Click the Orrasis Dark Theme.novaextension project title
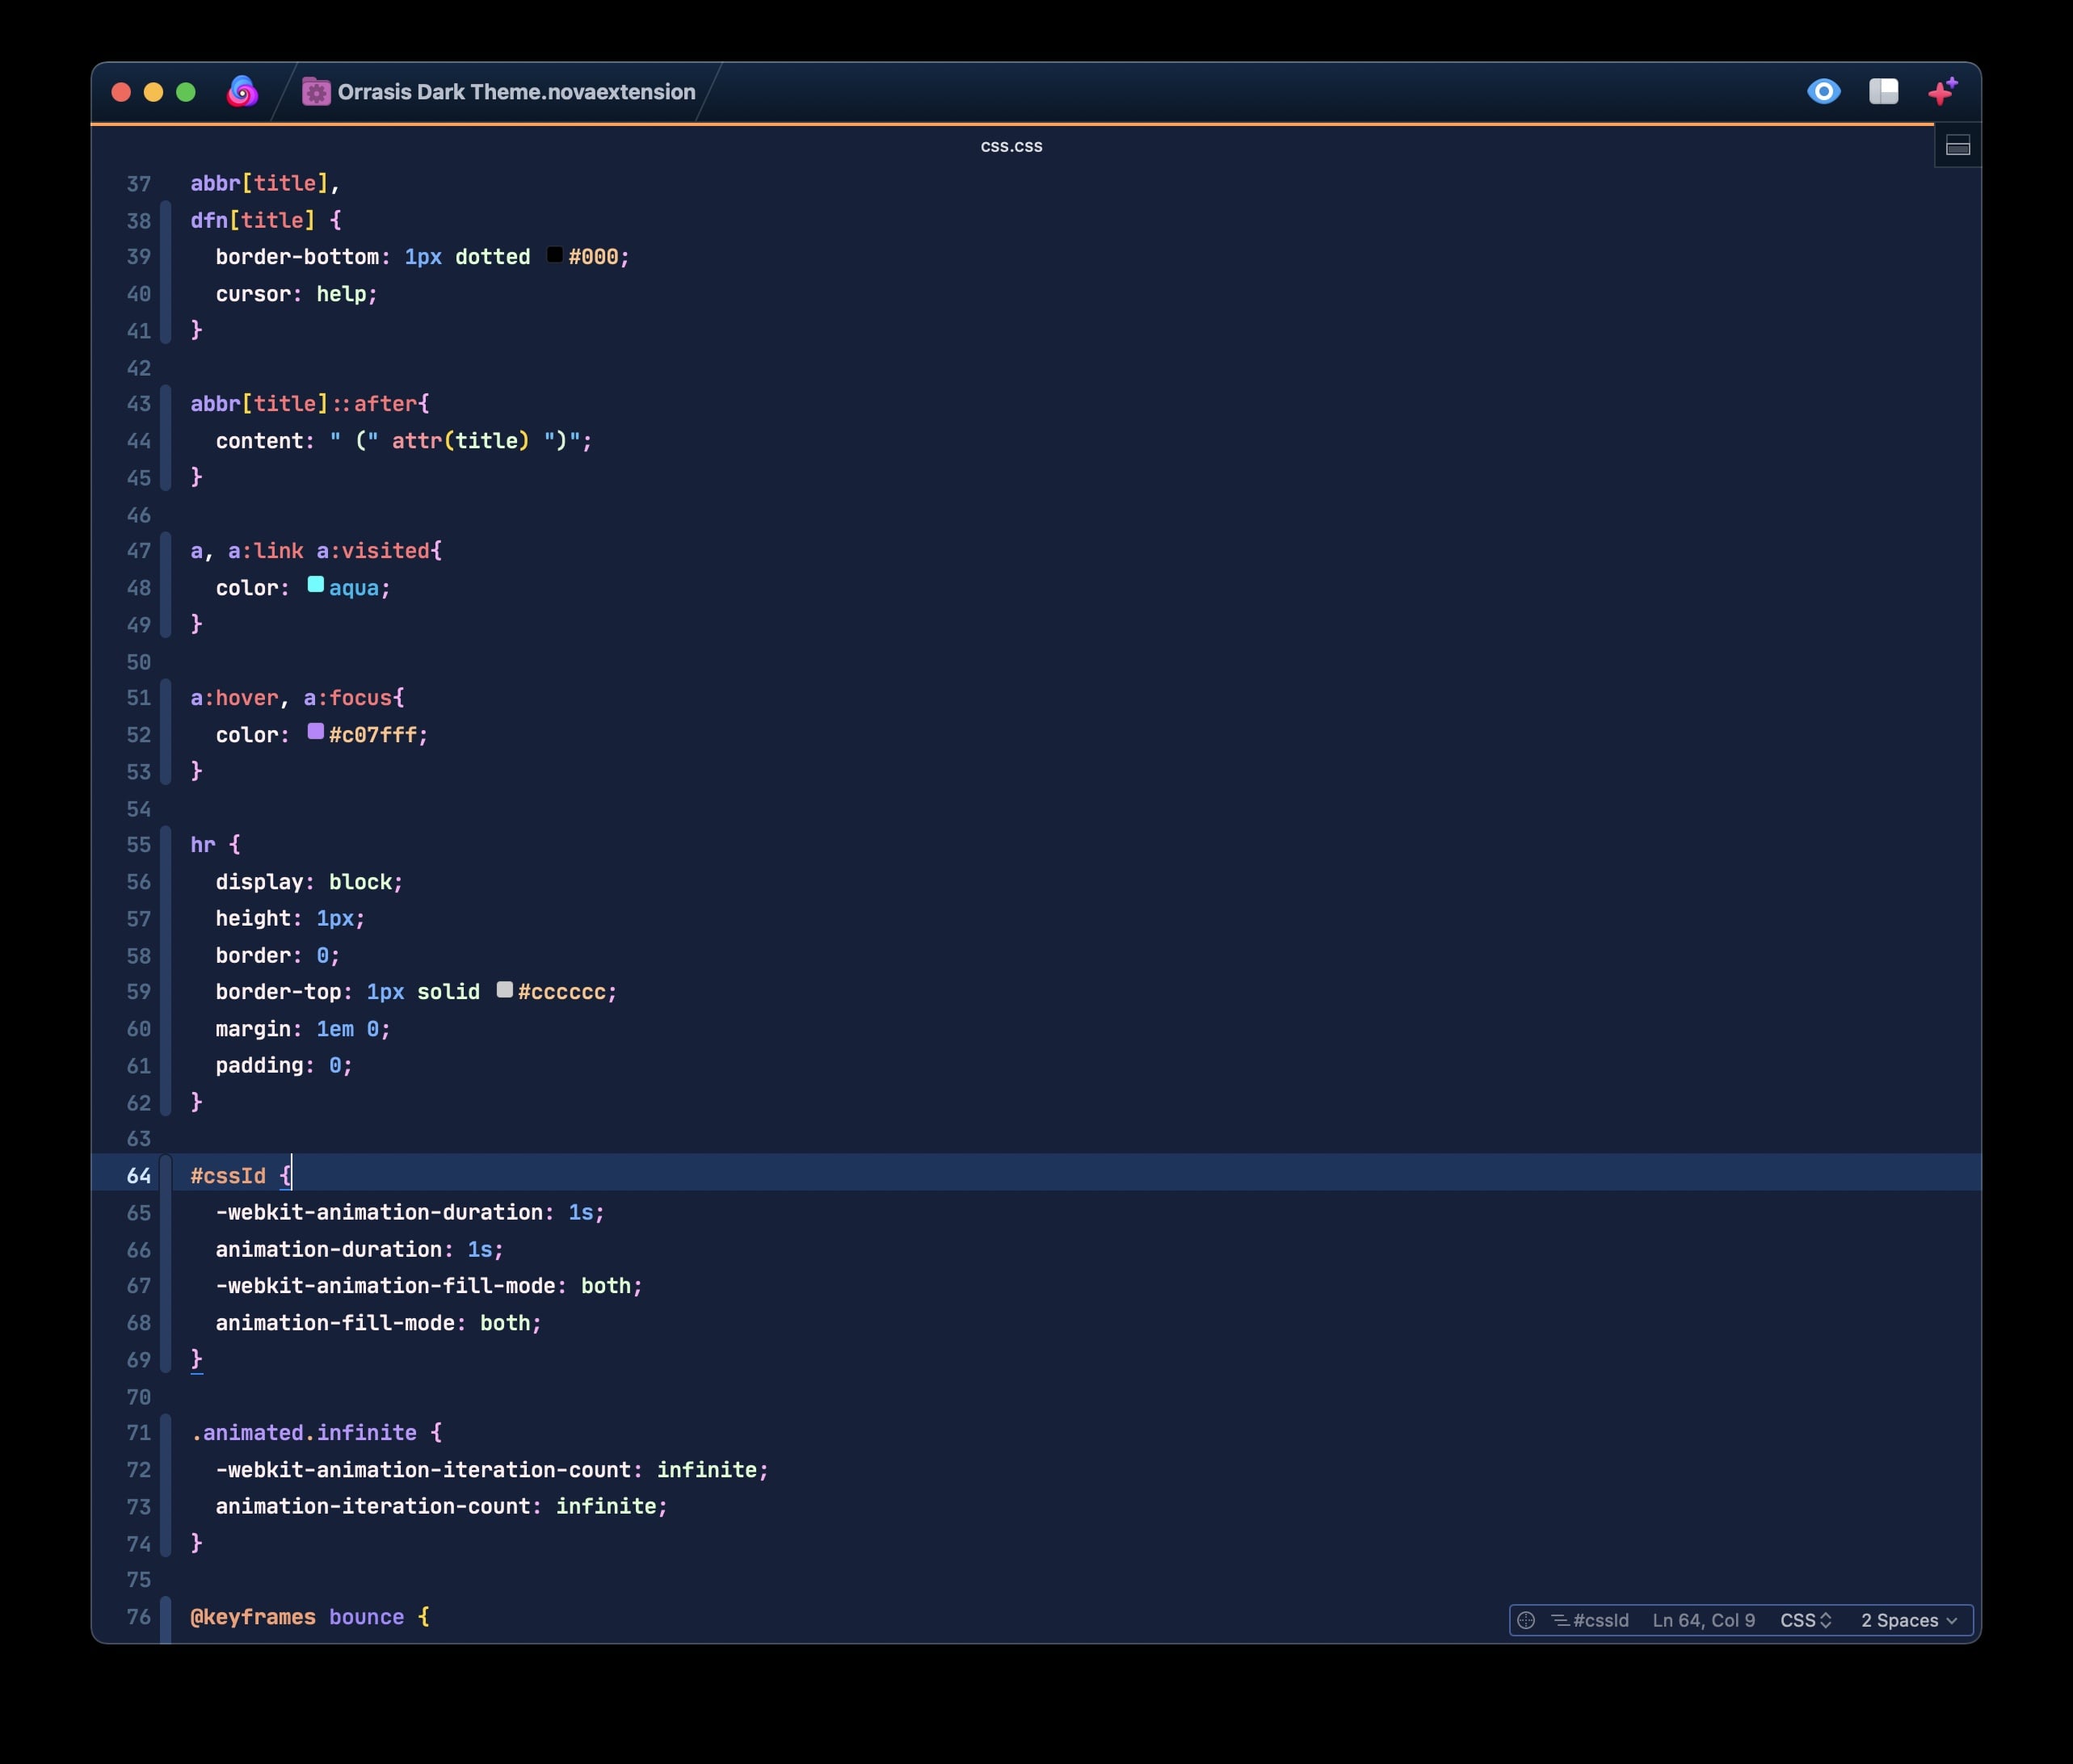 click(516, 92)
